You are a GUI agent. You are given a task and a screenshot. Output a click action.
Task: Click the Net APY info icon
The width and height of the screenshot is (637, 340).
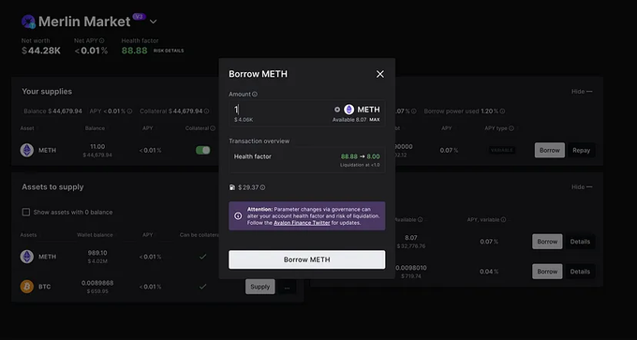(101, 40)
